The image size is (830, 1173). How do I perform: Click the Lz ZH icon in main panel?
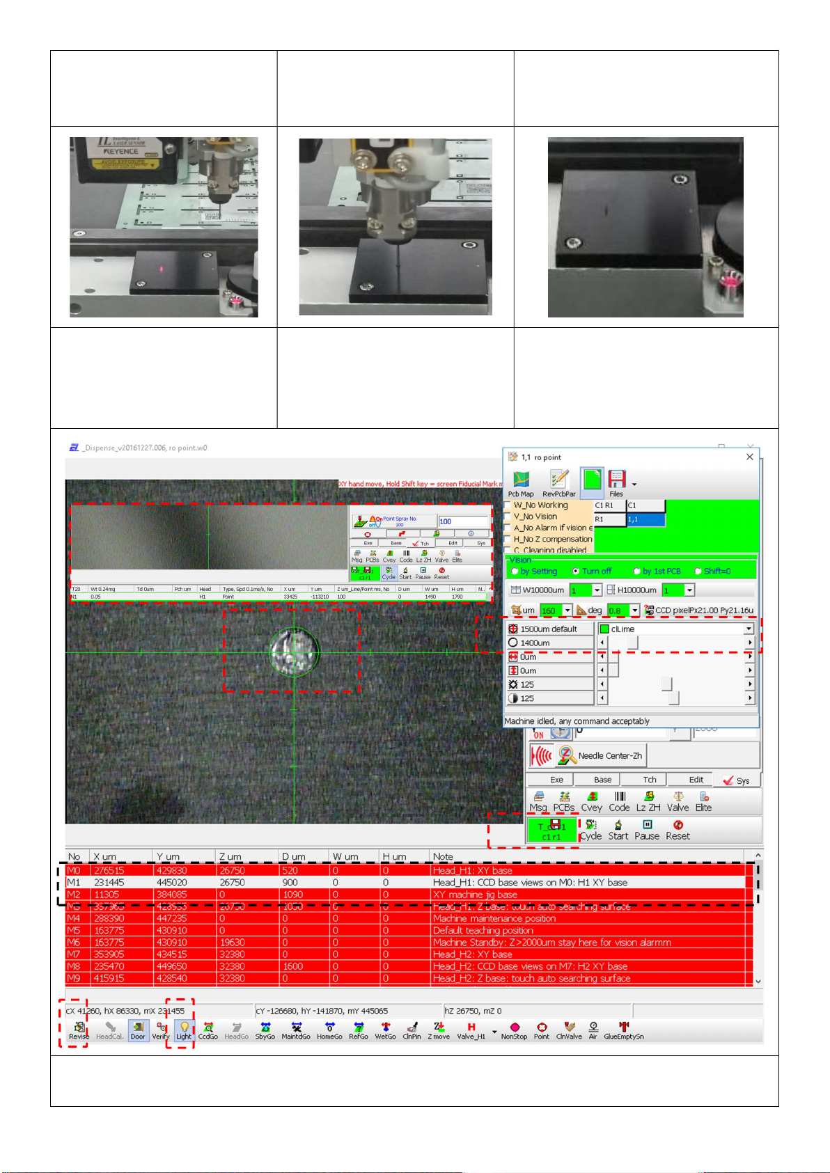point(648,802)
